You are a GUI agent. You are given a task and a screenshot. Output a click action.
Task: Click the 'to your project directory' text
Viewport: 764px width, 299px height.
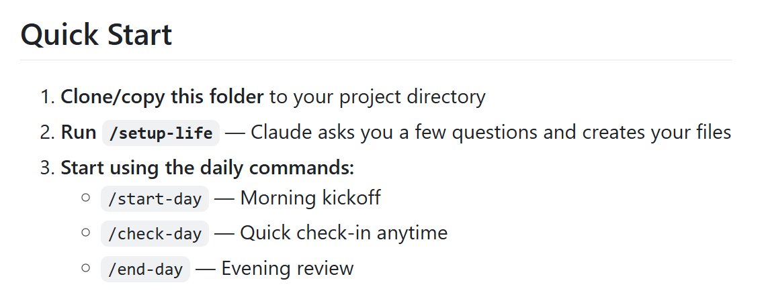[x=377, y=97]
